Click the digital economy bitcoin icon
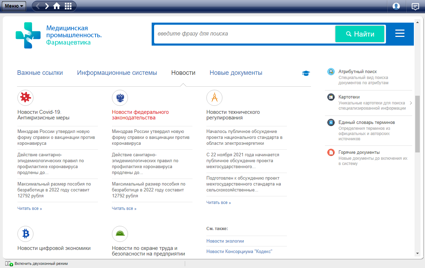This screenshot has width=425, height=268. coord(25,234)
